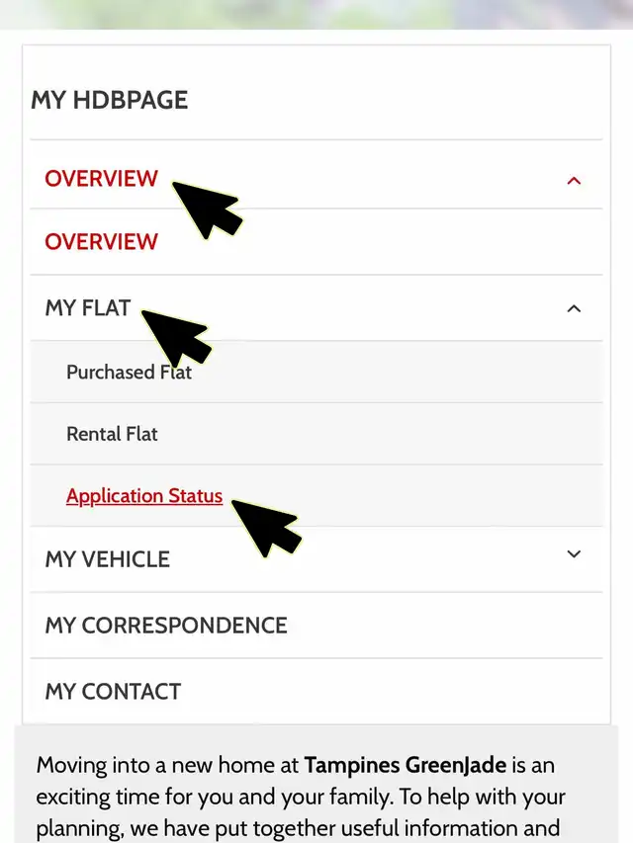Viewport: 633px width, 843px height.
Task: Click the up chevron beside MY FLAT
Action: (x=574, y=308)
